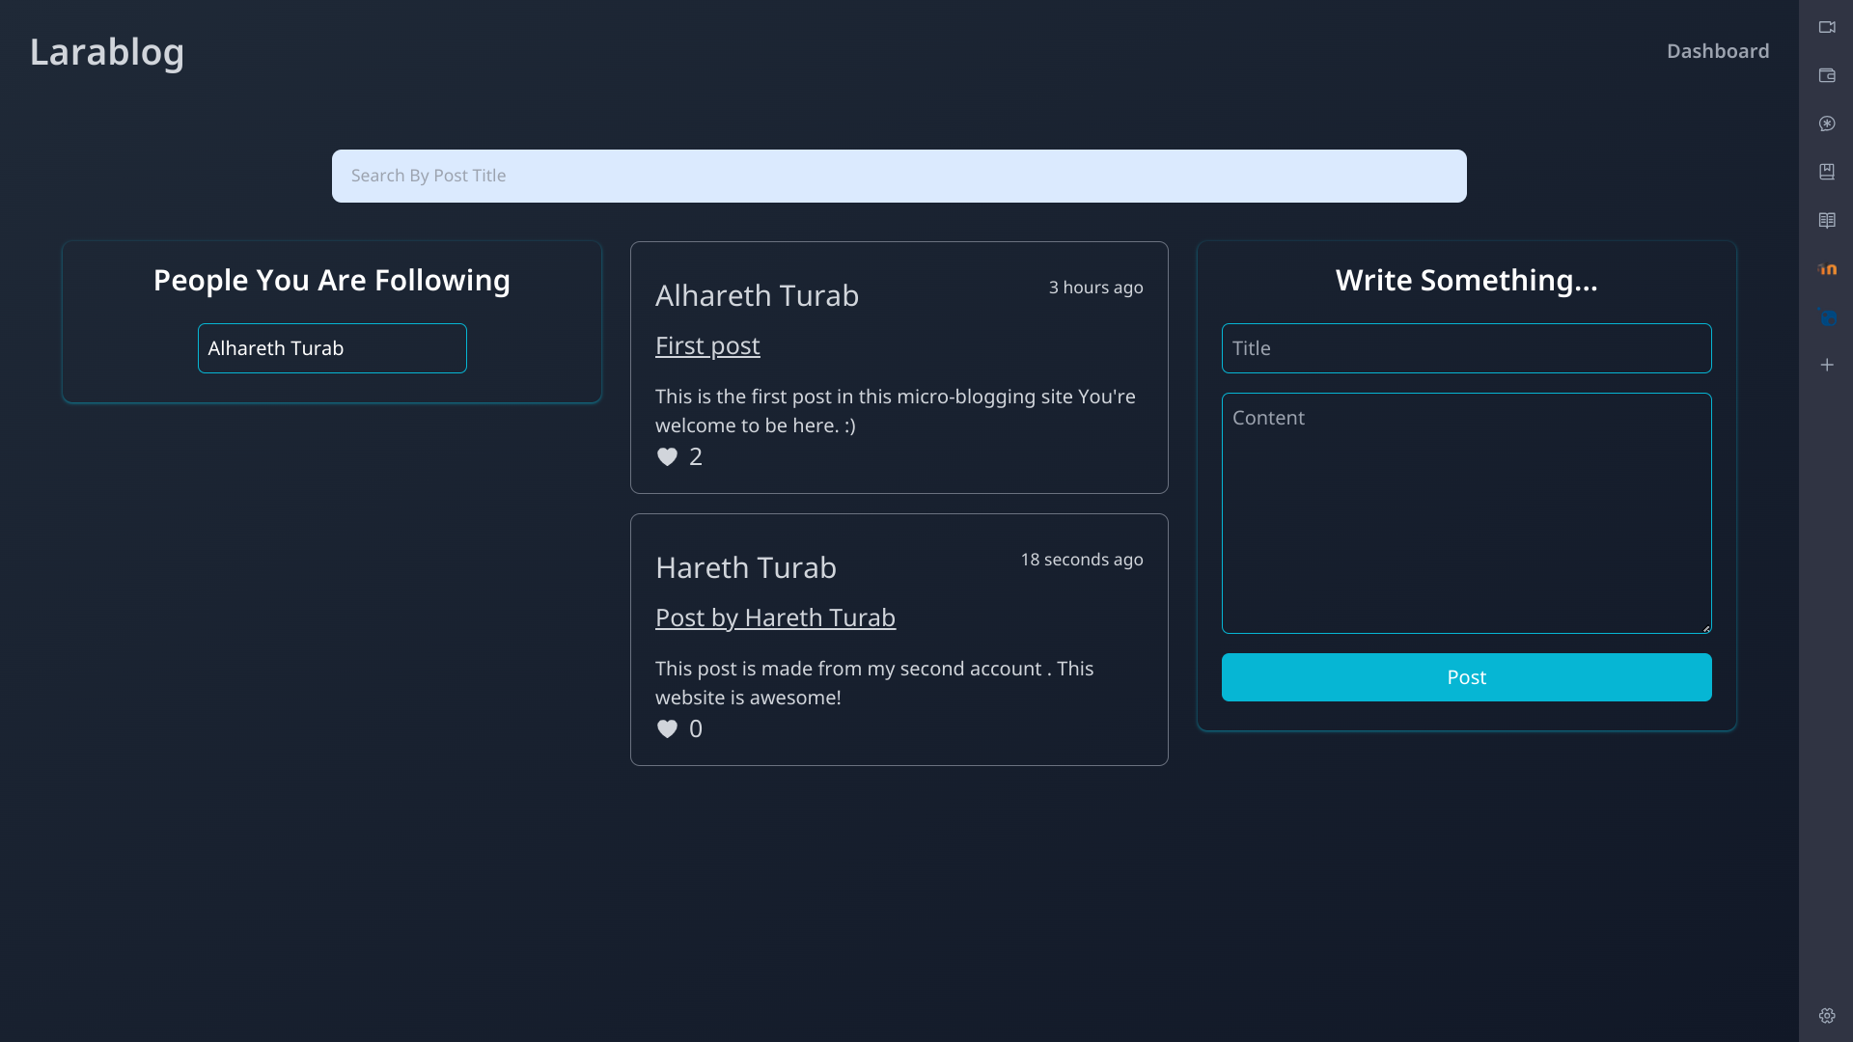The height and width of the screenshot is (1042, 1853).
Task: Click into the Content textarea
Action: click(1466, 512)
